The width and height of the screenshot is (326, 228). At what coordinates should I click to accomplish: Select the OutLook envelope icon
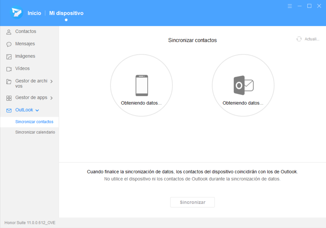point(9,110)
